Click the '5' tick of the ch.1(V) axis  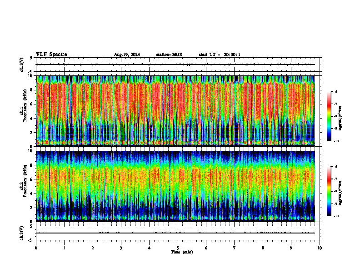point(31,58)
